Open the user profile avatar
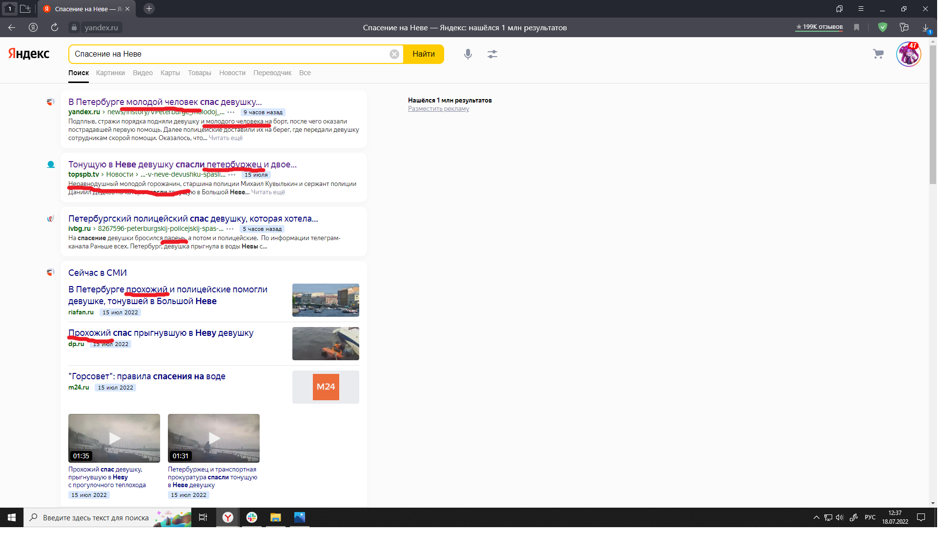 [908, 54]
